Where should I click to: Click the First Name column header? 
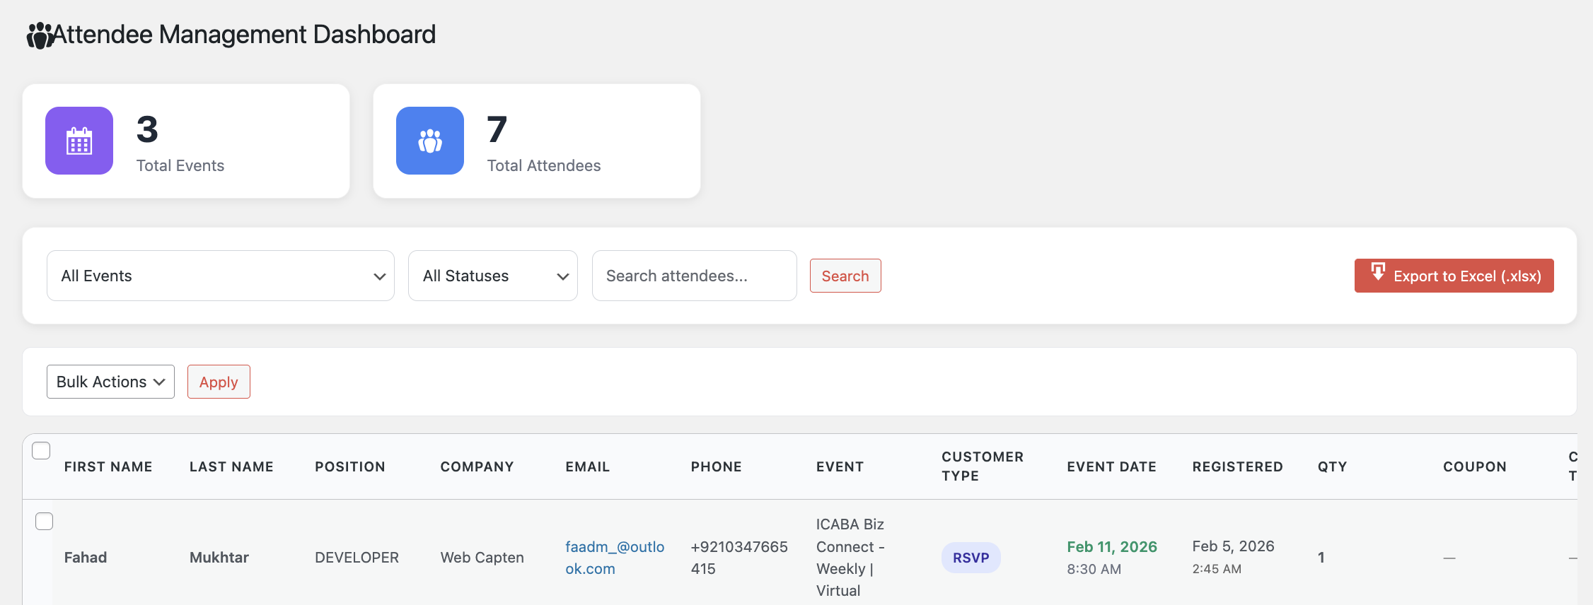(x=108, y=466)
